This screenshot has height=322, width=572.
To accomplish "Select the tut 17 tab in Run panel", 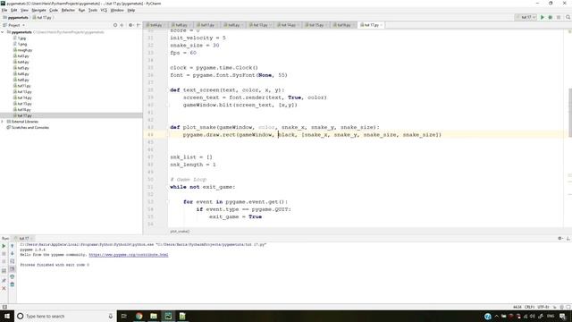I will pos(24,239).
